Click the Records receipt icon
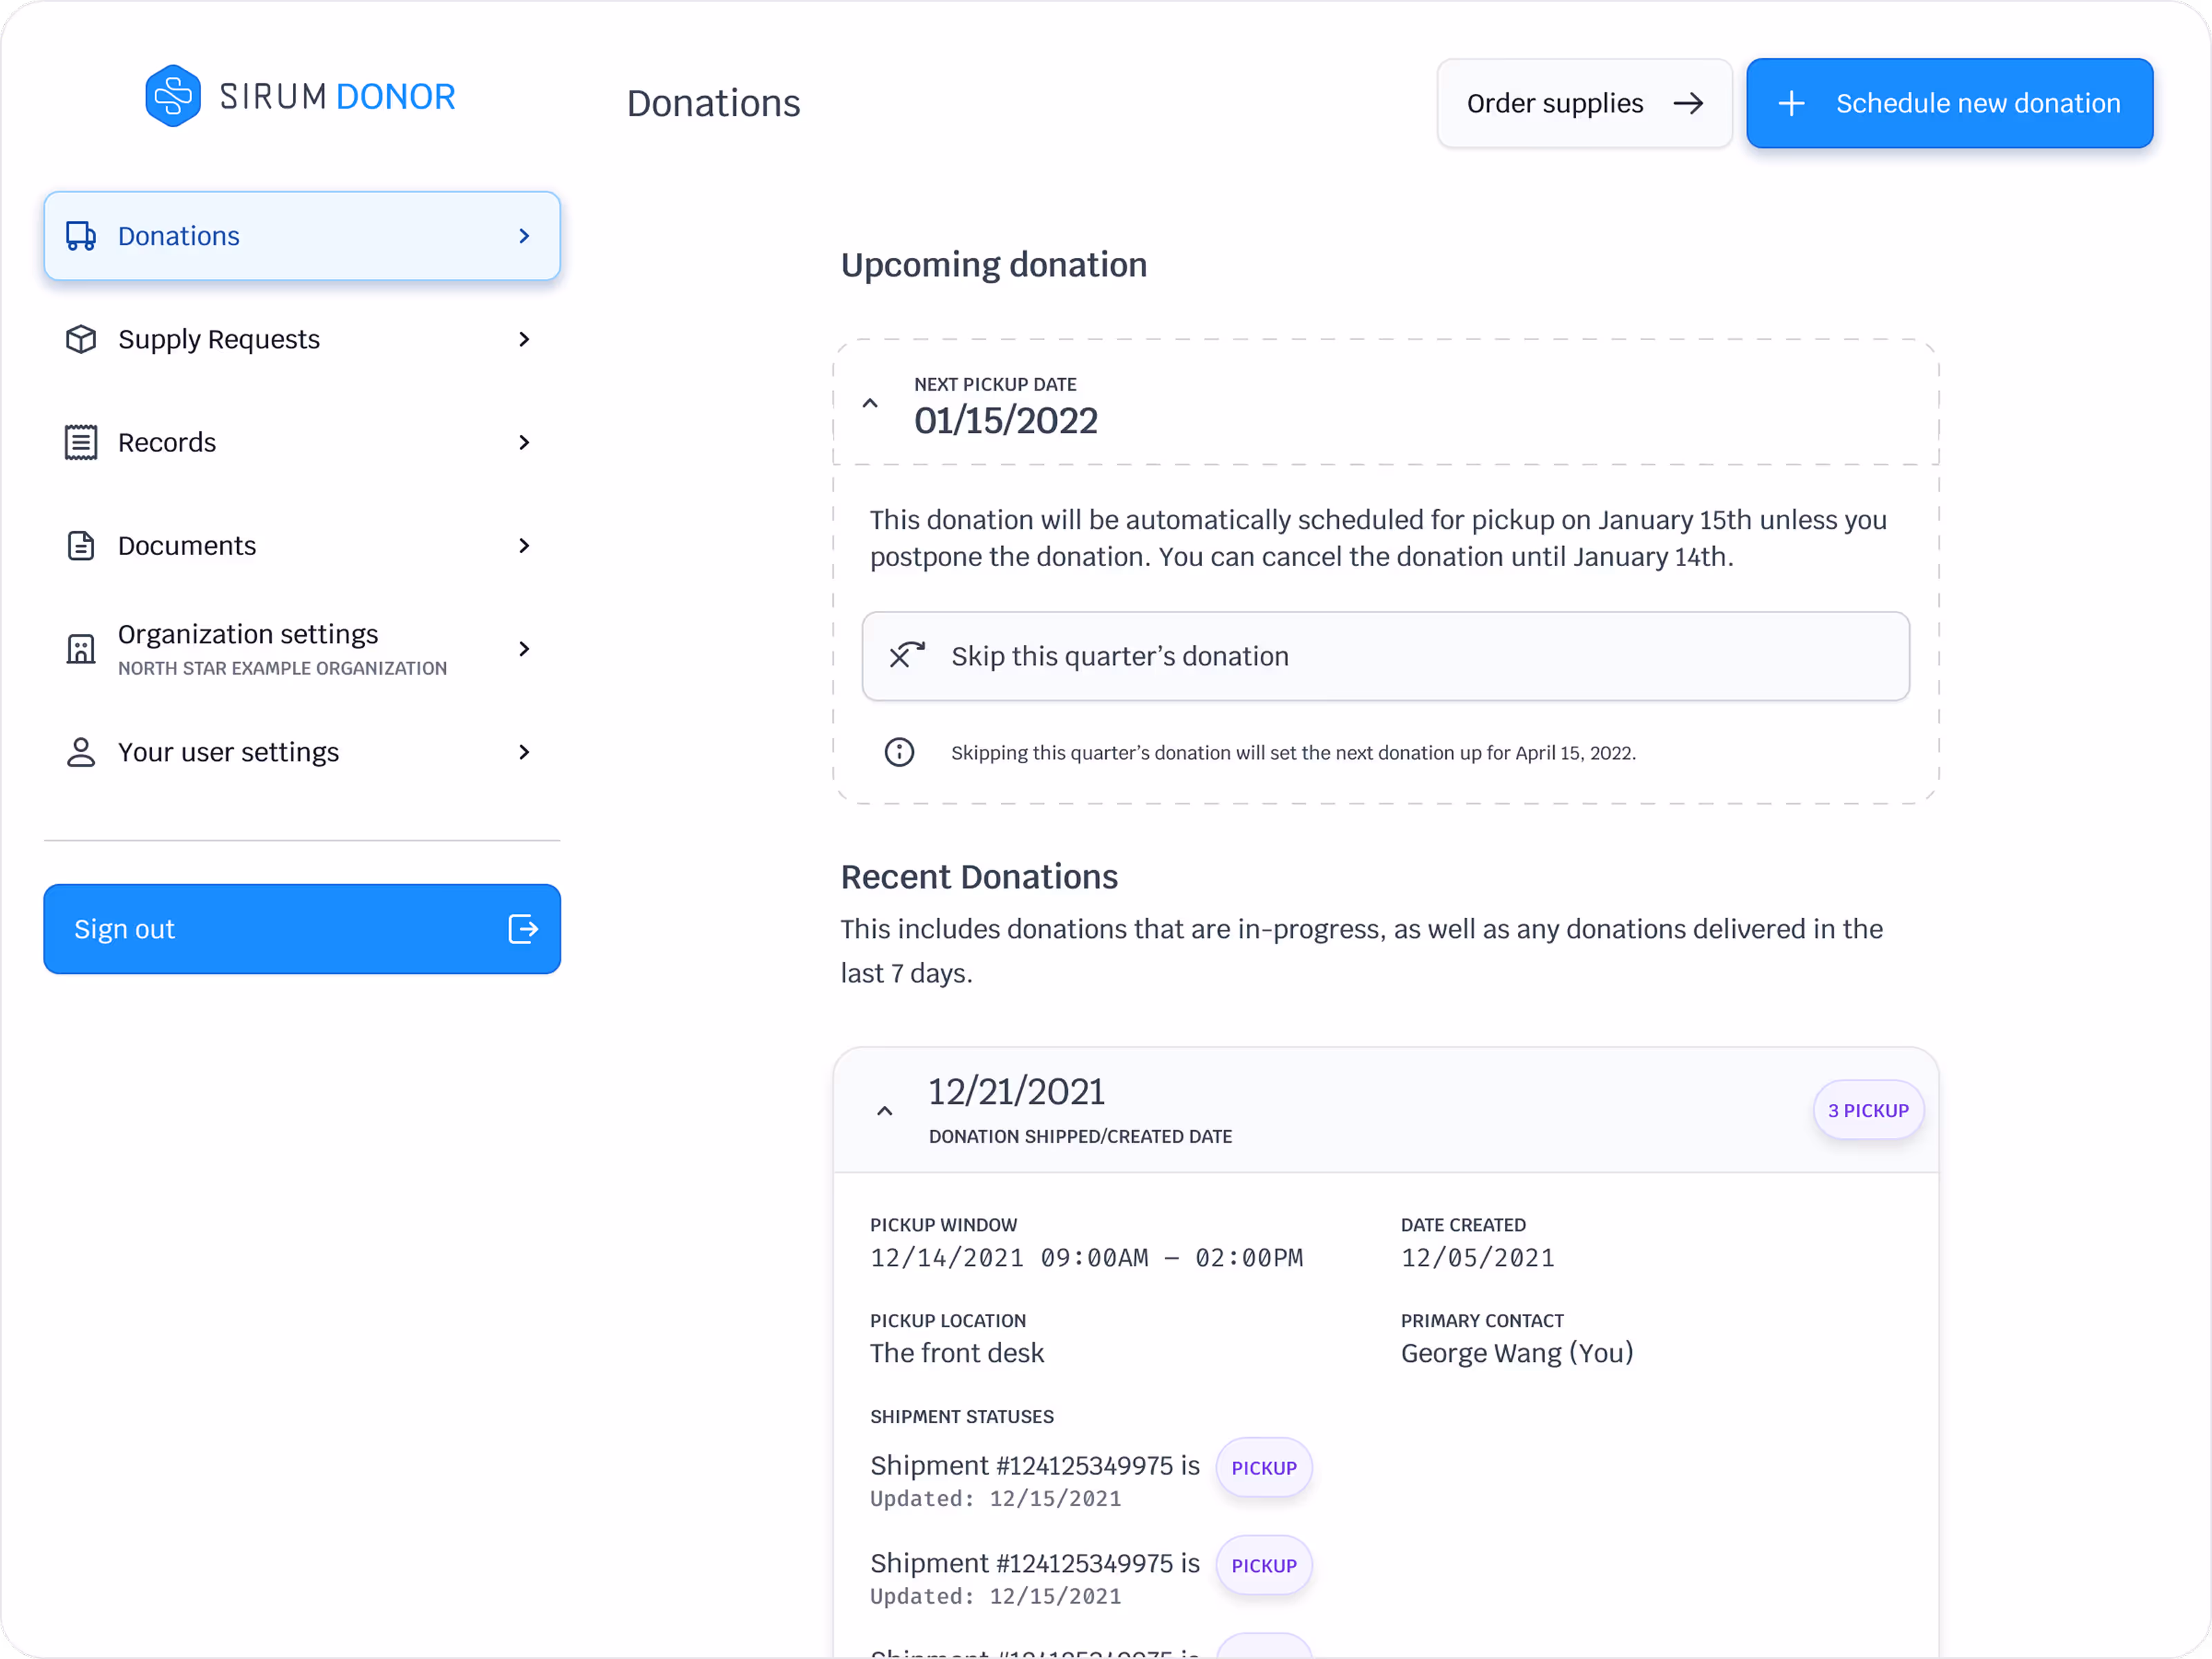 click(x=81, y=442)
